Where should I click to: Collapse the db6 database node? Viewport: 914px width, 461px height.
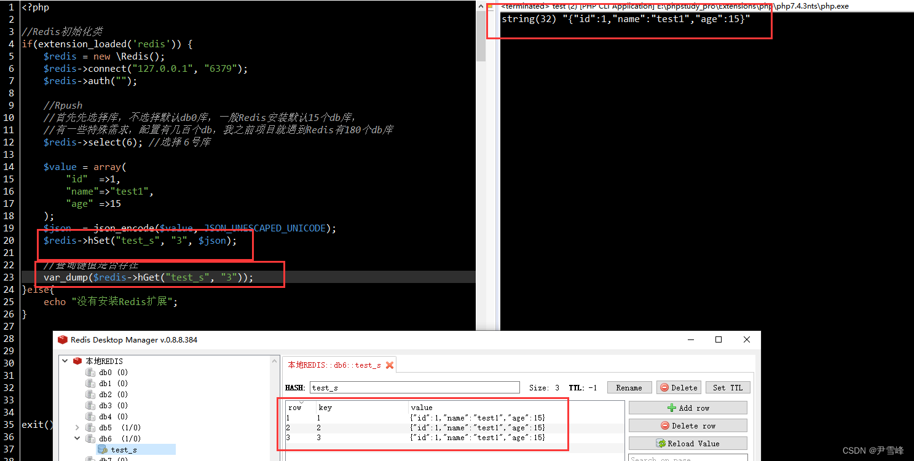[x=77, y=438]
